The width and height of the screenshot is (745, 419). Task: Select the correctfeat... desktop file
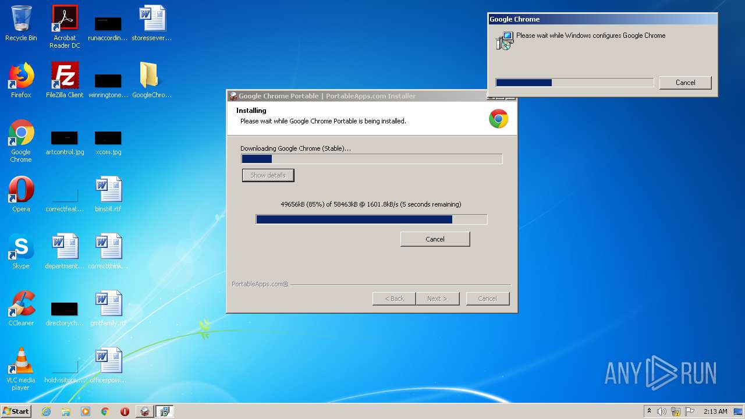coord(65,199)
